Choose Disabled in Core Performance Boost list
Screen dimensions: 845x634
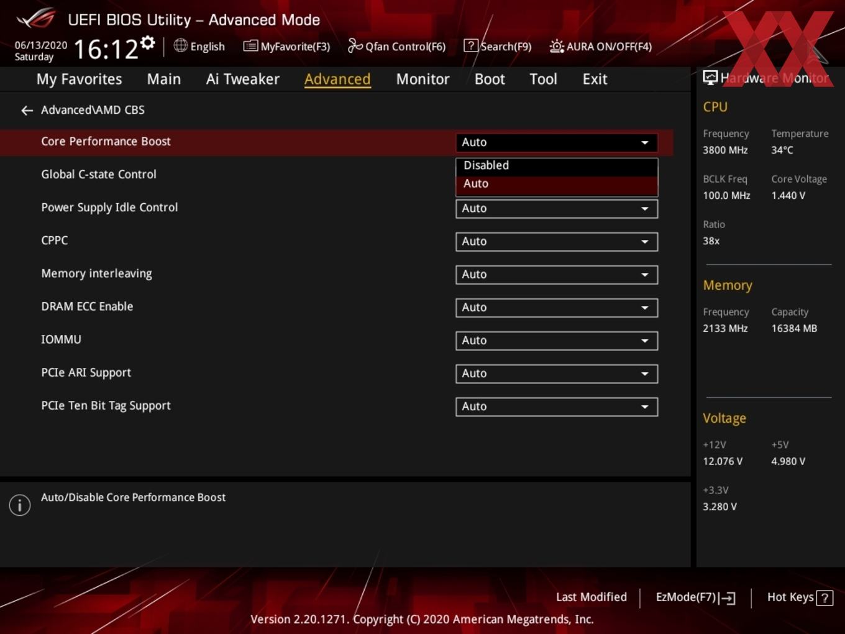click(x=557, y=165)
